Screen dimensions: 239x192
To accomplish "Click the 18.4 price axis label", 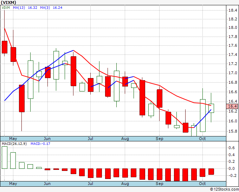I will tap(233, 10).
